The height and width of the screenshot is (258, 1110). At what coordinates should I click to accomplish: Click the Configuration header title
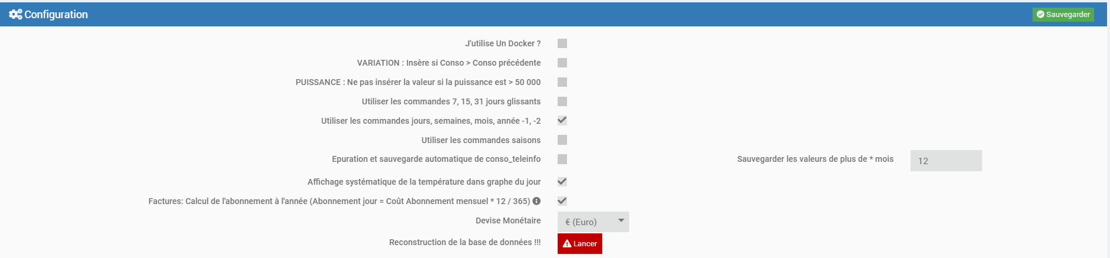point(56,15)
